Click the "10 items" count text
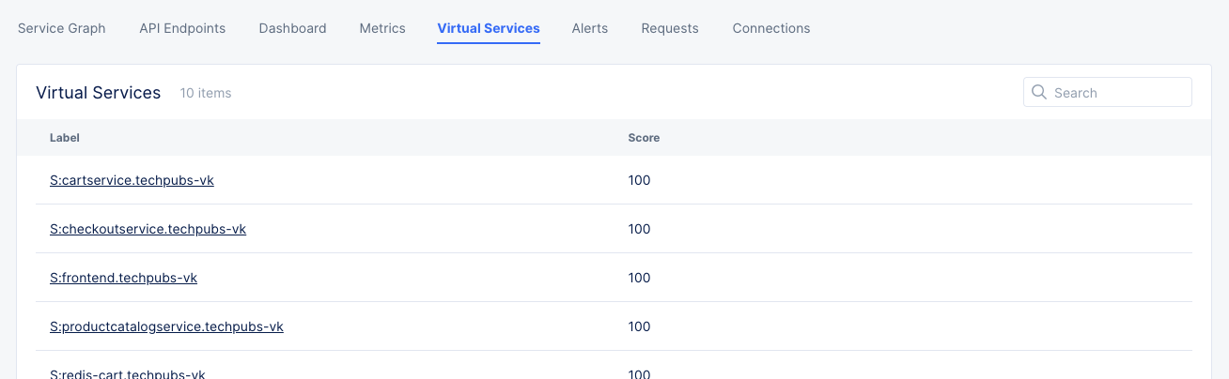This screenshot has width=1229, height=379. 206,93
